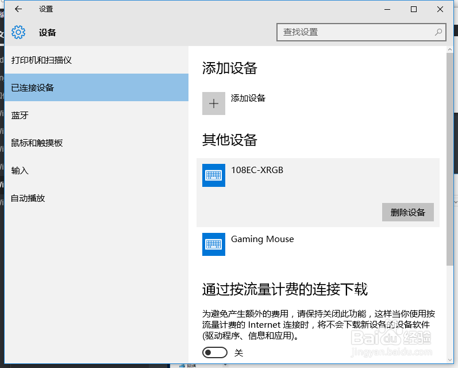Click the scrollbar down arrow

450,360
